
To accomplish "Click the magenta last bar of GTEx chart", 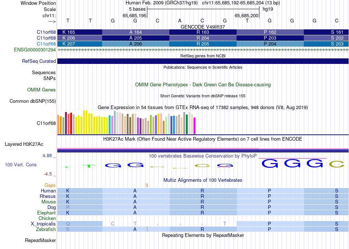I will coord(195,126).
